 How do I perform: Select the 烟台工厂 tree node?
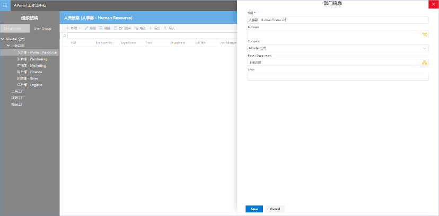18,104
